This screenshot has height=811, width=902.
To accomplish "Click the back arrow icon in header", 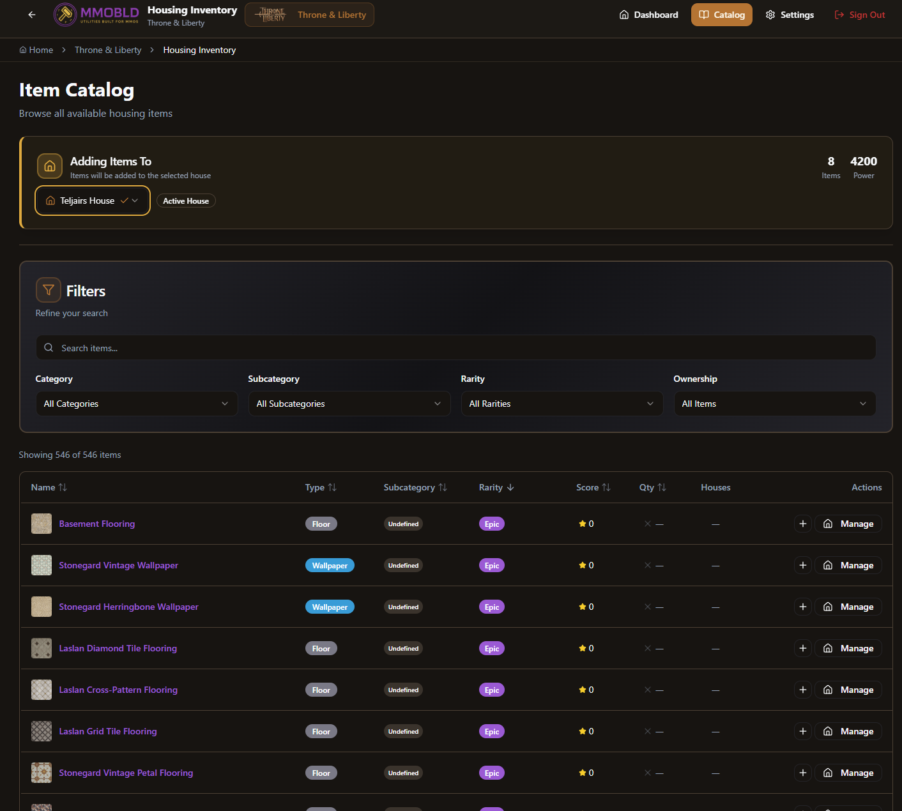I will pos(32,15).
